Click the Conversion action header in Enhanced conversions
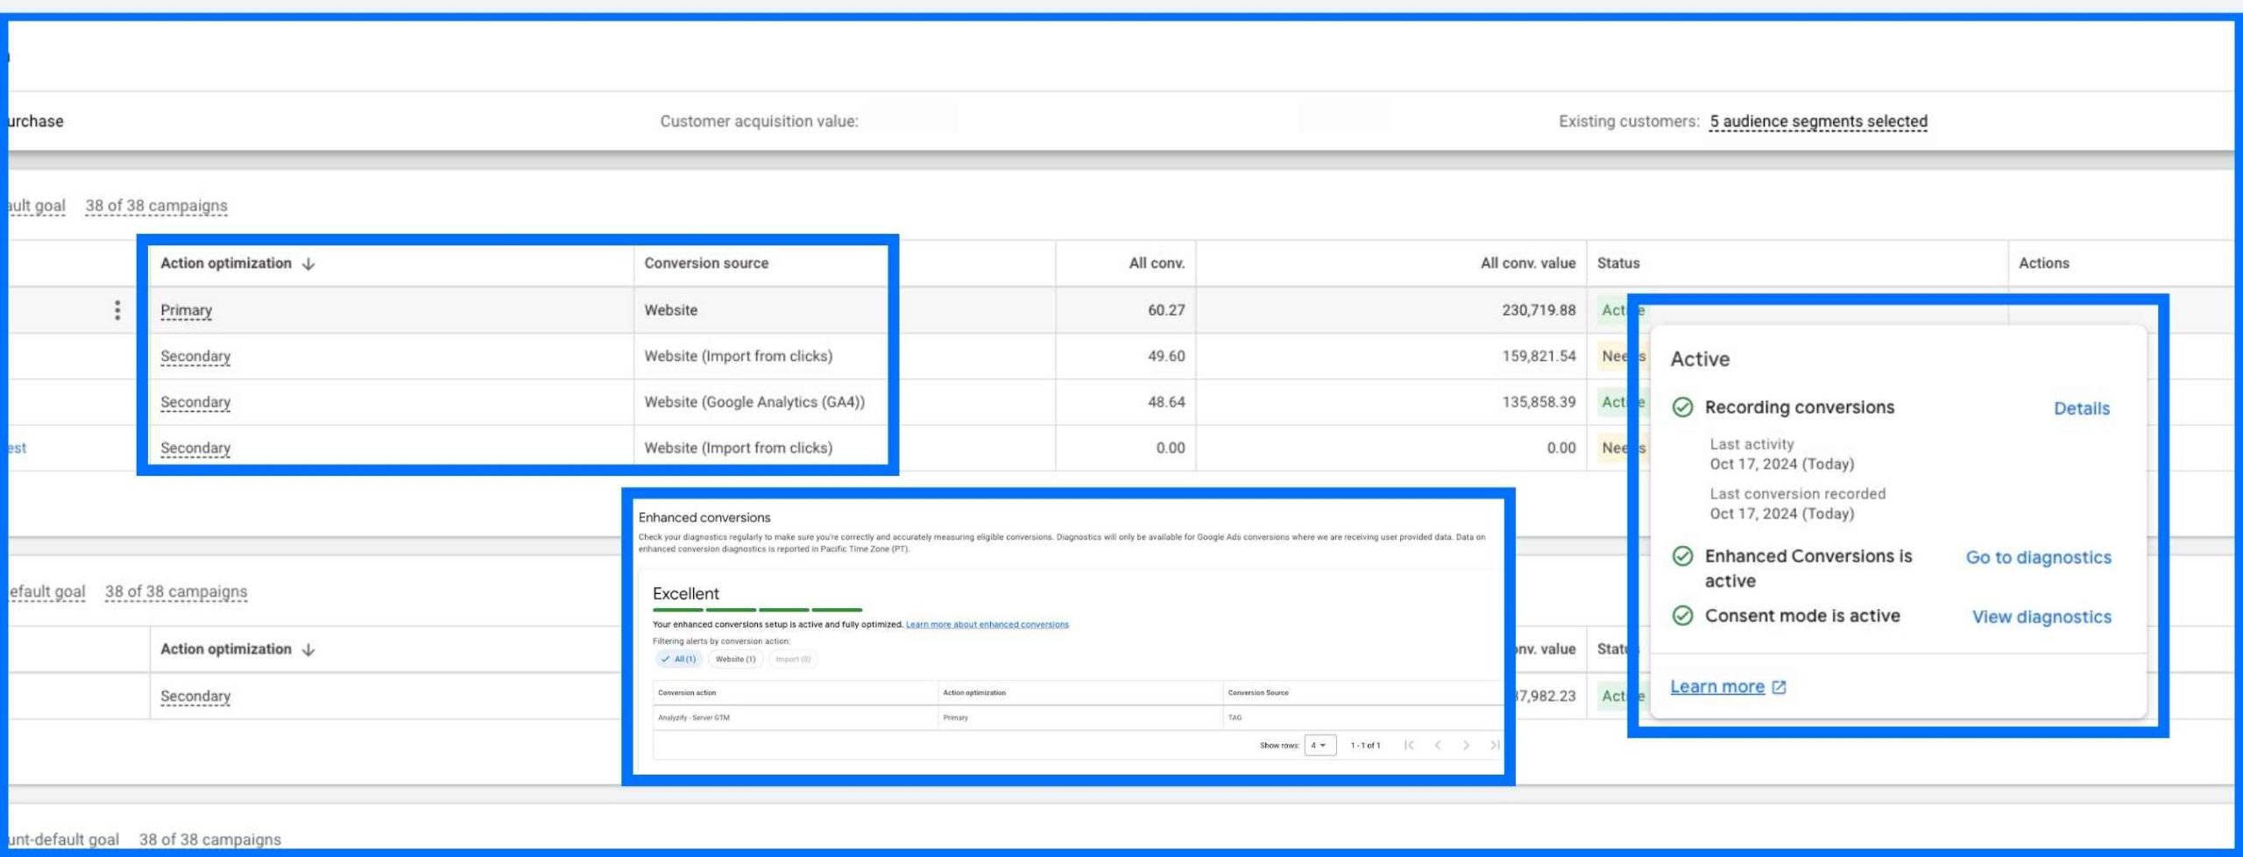Image resolution: width=2243 pixels, height=857 pixels. (687, 693)
